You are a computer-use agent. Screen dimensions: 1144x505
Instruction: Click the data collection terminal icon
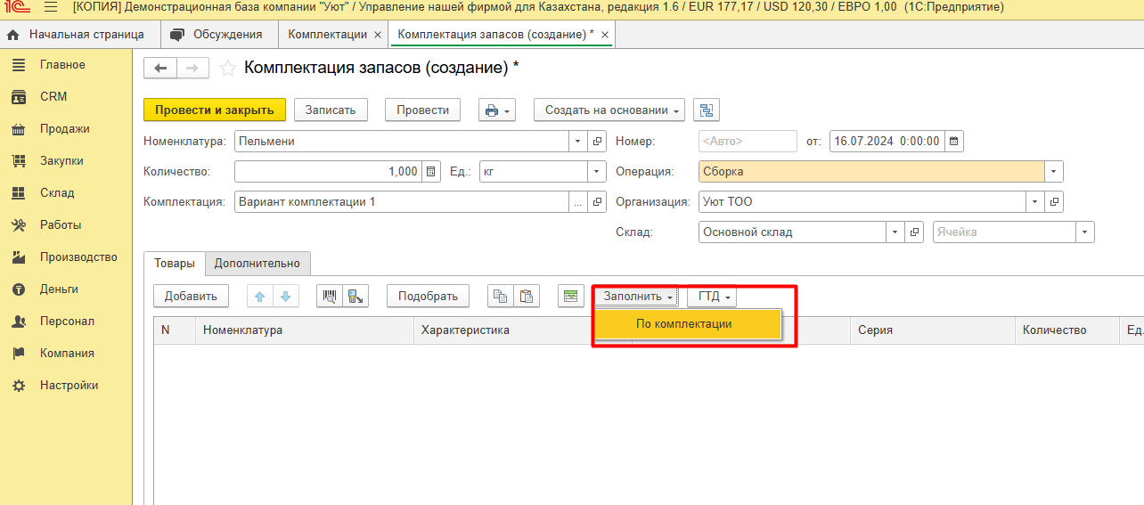pos(356,297)
